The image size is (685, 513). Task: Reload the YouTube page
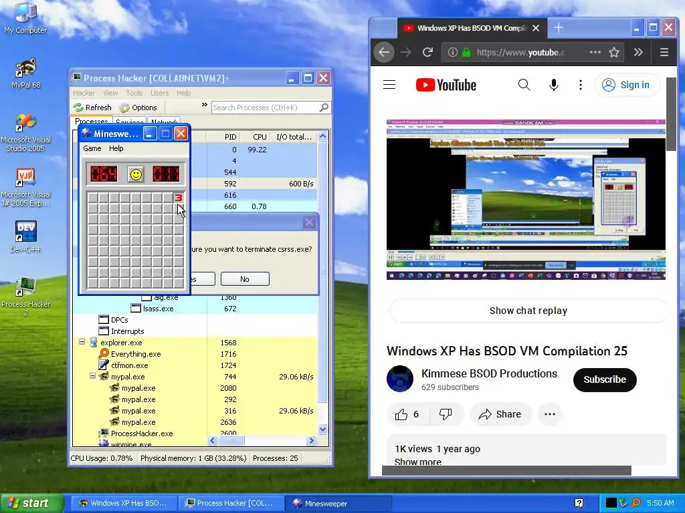click(427, 52)
